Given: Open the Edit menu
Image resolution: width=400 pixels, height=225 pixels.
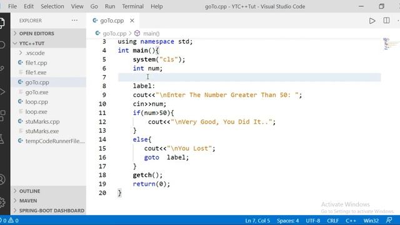Looking at the screenshot, I should point(29,6).
